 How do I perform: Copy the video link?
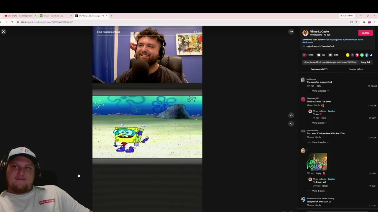point(366,62)
